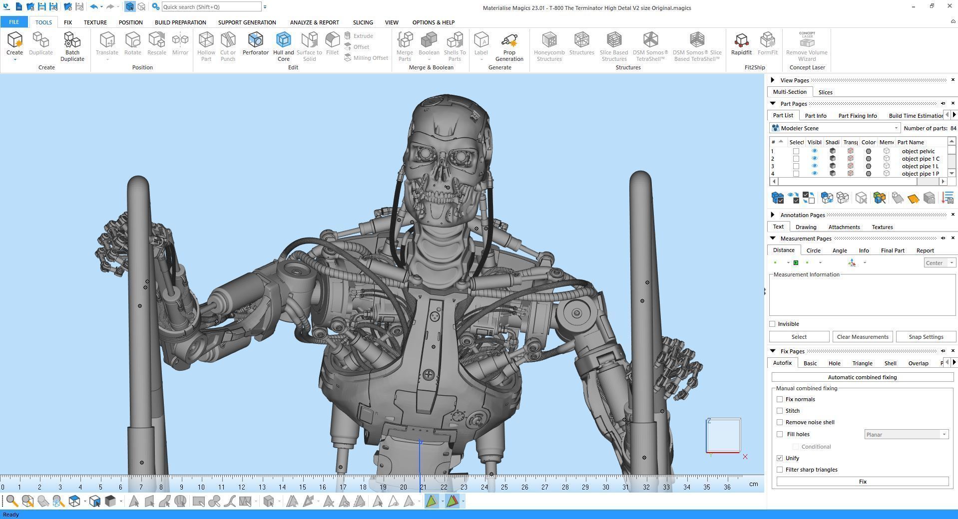Screen dimensions: 958x519
Task: Toggle visibility eye for object pipe 1 C
Action: pos(814,159)
